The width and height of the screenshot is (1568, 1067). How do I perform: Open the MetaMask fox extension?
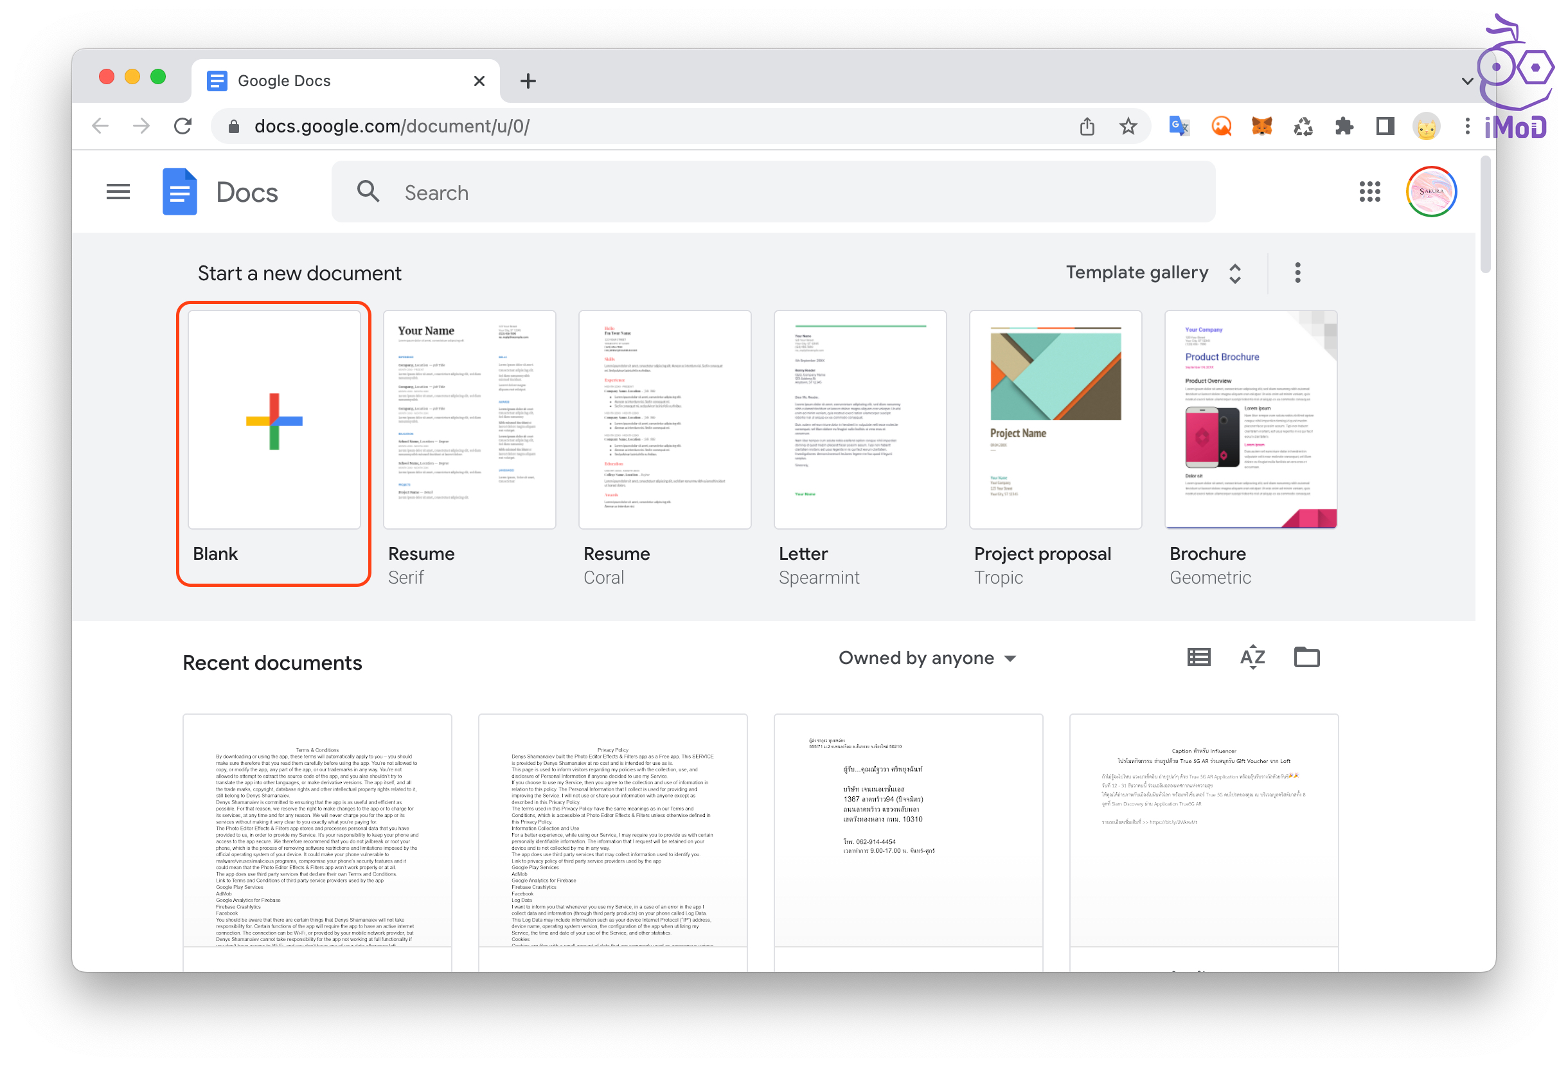[1261, 126]
